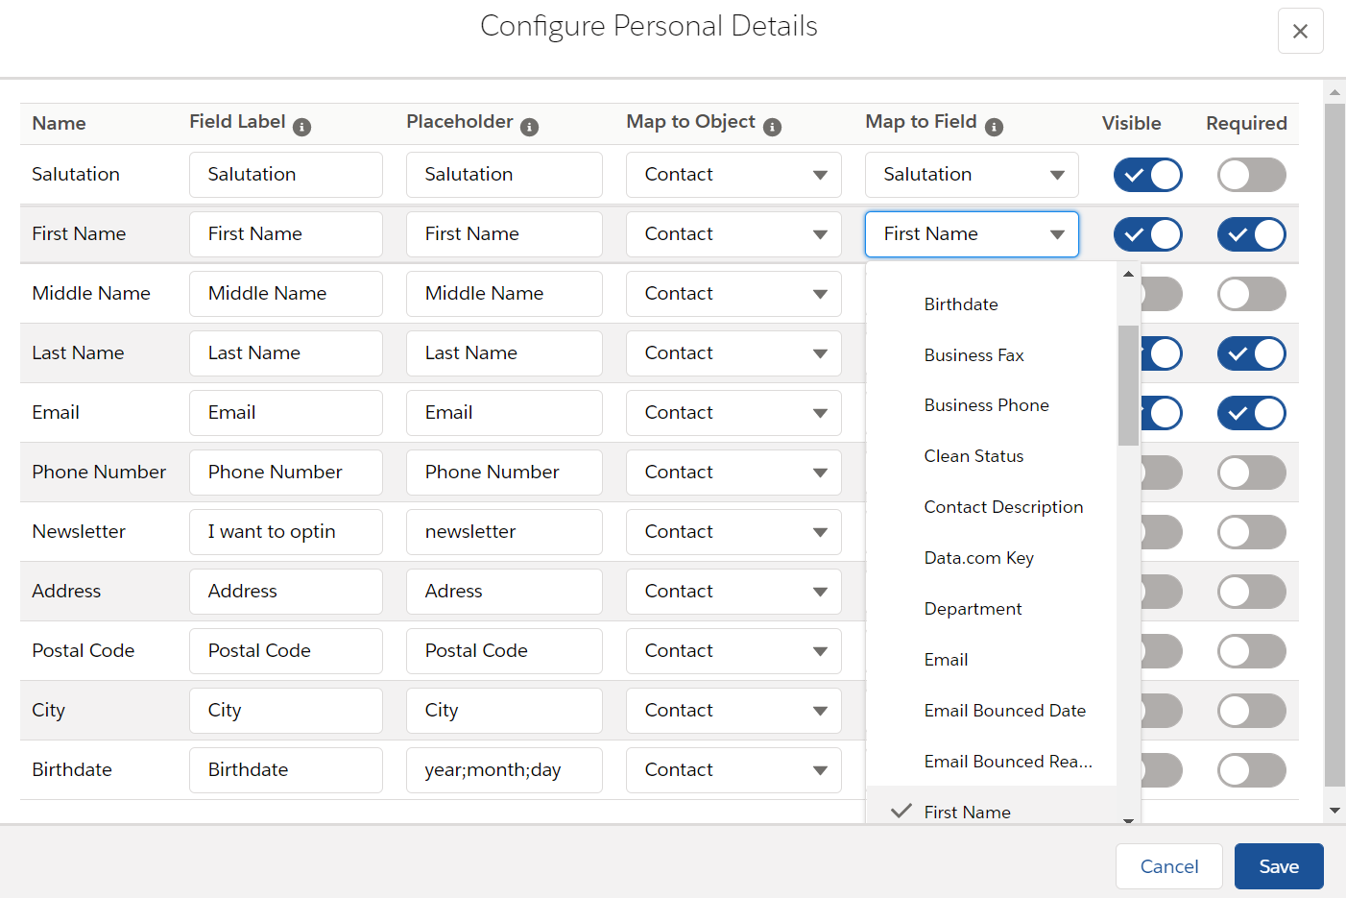The width and height of the screenshot is (1346, 898).
Task: Open the Map to Object dropdown for Salutation
Action: pyautogui.click(x=733, y=174)
